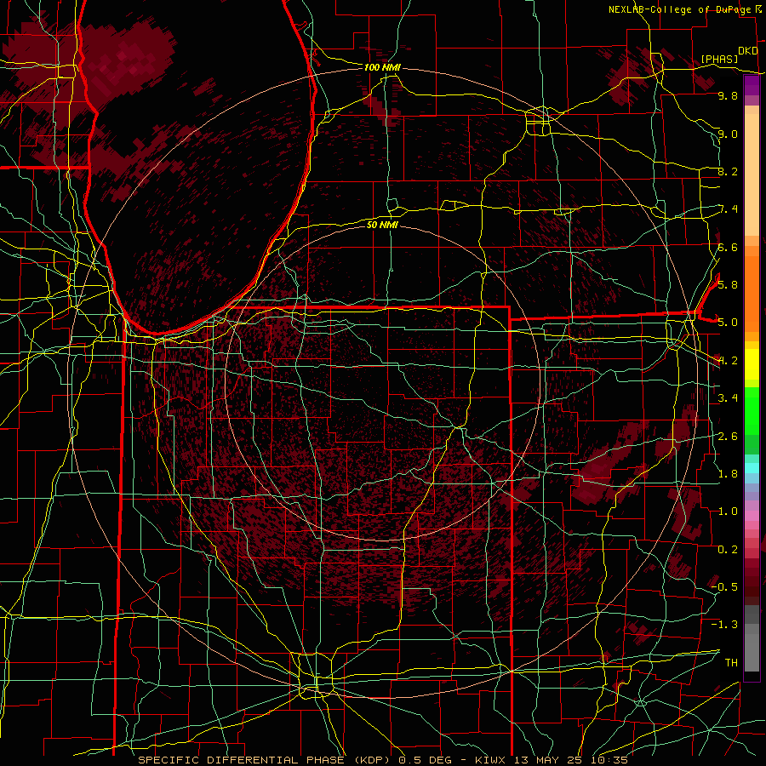Click the 9.8 value on the color scale
Viewport: 766px width, 766px height.
tap(728, 96)
